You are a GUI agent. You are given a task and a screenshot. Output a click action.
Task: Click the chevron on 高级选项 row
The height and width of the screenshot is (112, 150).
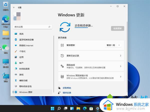(120, 66)
